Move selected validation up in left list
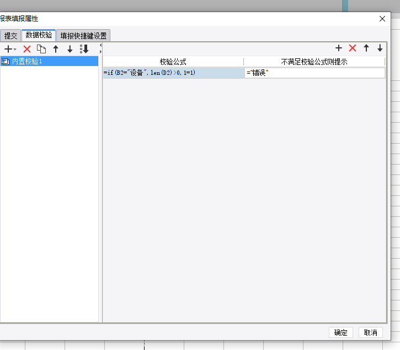This screenshot has height=350, width=400. pyautogui.click(x=56, y=49)
